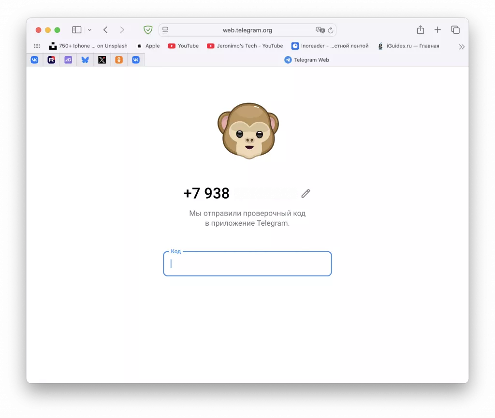
Task: Select the Telegram Web tab
Action: click(306, 59)
